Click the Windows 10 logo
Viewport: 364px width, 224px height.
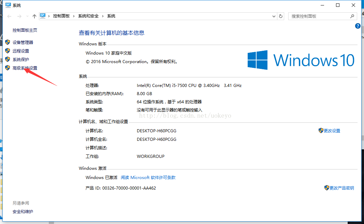[x=301, y=60]
